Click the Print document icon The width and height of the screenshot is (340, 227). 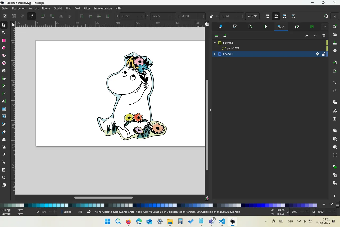[335, 51]
